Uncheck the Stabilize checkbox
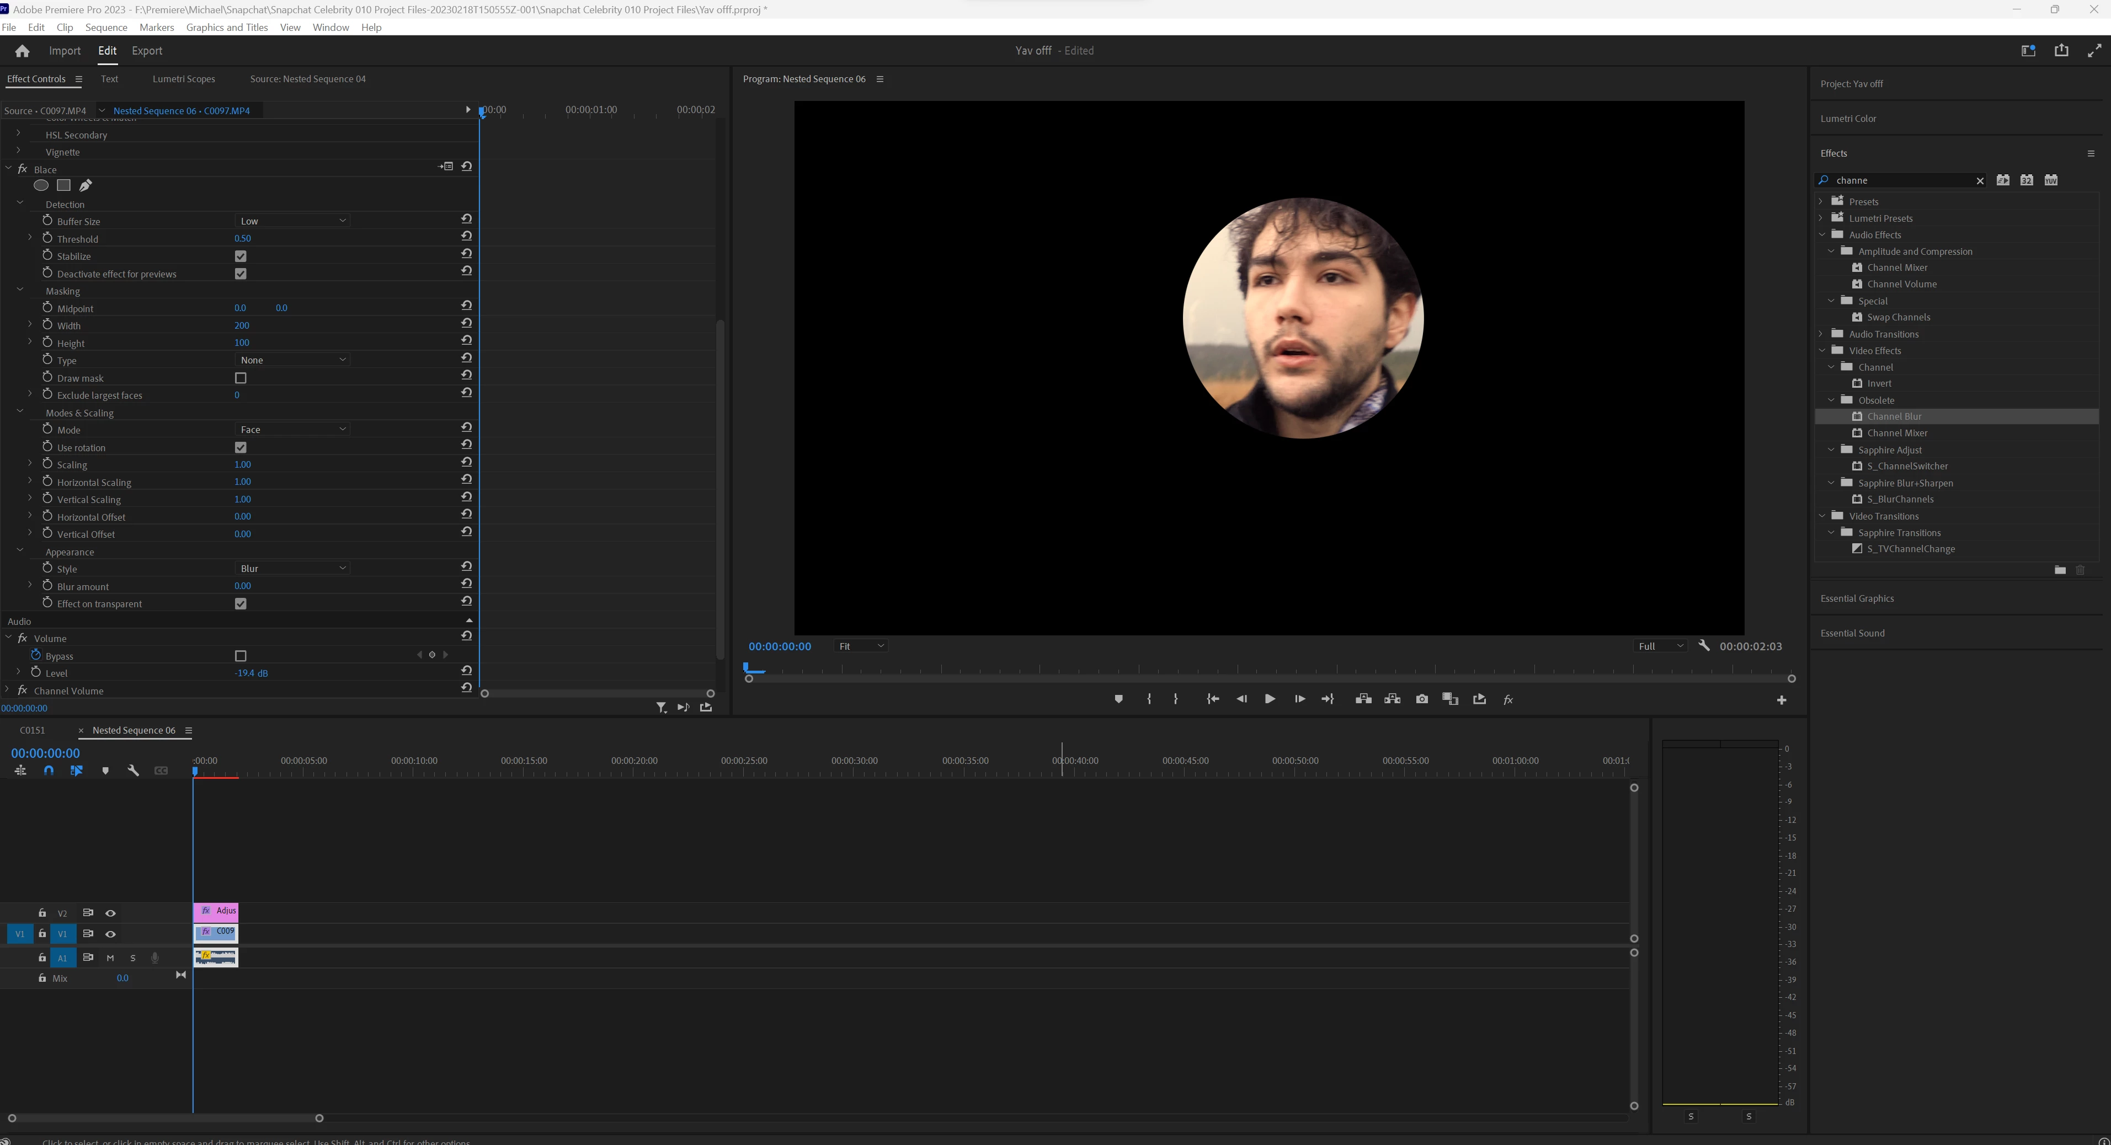This screenshot has height=1145, width=2111. (x=240, y=256)
